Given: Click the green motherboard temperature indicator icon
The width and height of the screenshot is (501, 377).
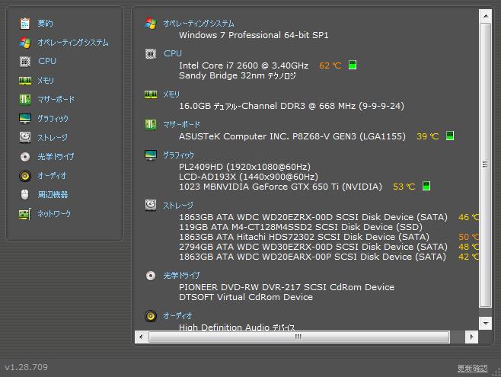Looking at the screenshot, I should coord(450,136).
